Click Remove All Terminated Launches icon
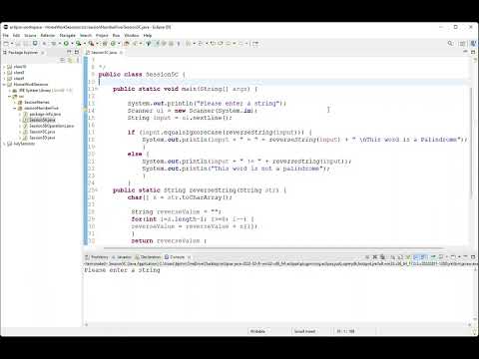 tap(382, 257)
